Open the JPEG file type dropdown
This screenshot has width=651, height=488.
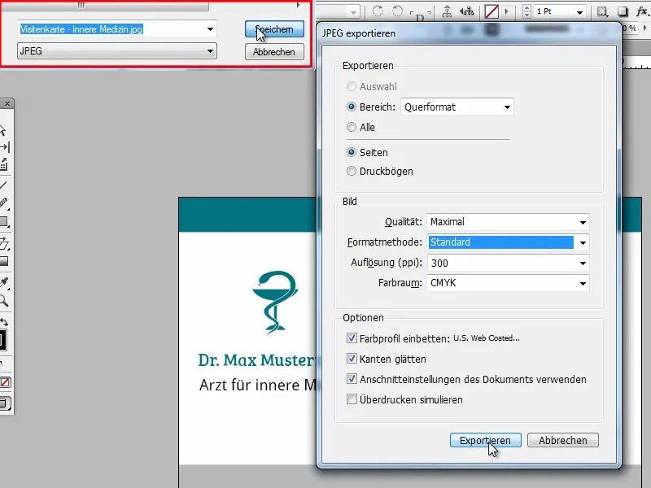point(117,51)
